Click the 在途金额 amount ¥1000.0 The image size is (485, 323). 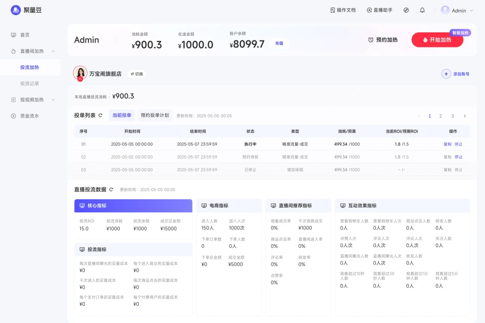click(196, 44)
